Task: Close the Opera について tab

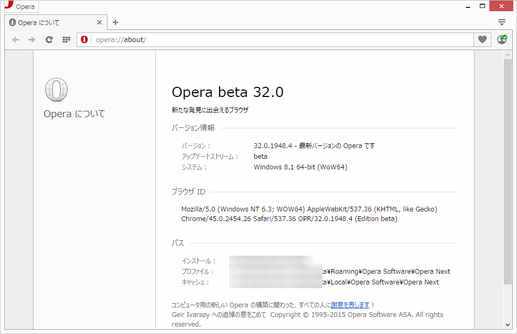Action: coord(99,22)
